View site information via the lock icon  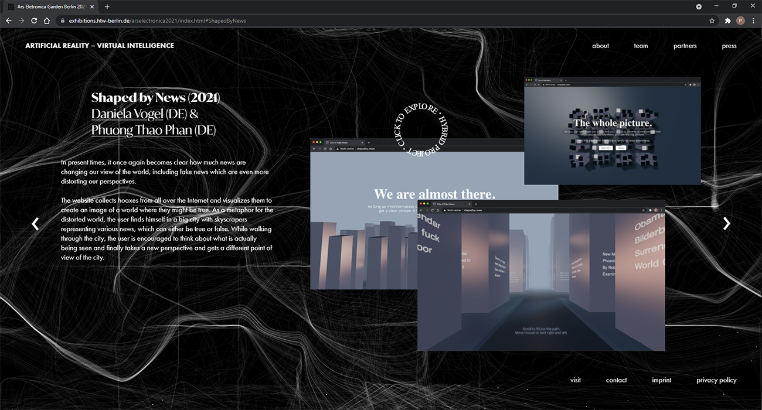click(x=62, y=20)
